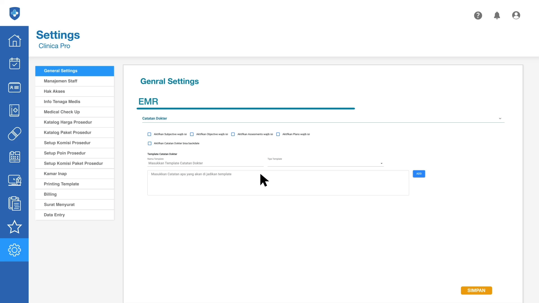Open the patient ID card icon
This screenshot has height=303, width=539.
[14, 87]
